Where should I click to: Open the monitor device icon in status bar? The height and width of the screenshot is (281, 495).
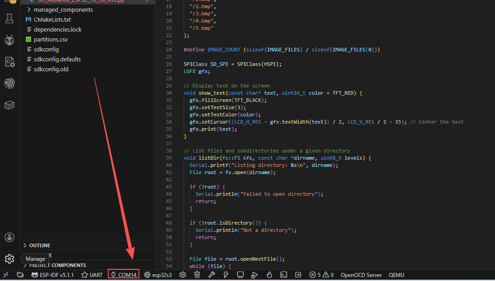coord(240,275)
